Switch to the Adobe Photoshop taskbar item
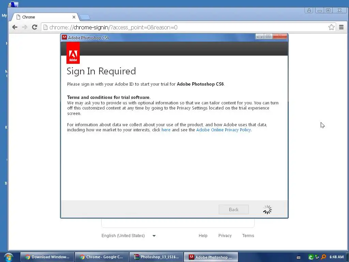349x262 pixels. click(211, 257)
